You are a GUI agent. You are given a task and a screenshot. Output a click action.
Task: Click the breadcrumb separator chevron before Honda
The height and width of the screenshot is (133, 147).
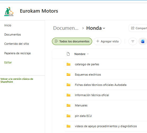click(83, 28)
